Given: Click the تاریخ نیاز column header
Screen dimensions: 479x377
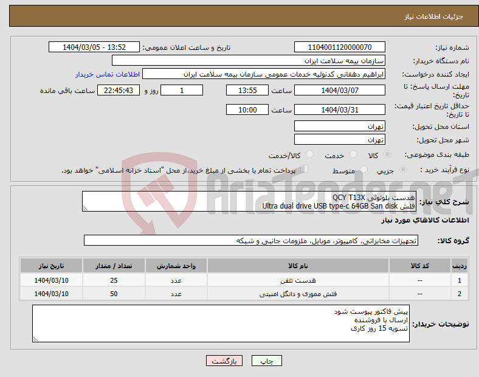Looking at the screenshot, I should (51, 266).
